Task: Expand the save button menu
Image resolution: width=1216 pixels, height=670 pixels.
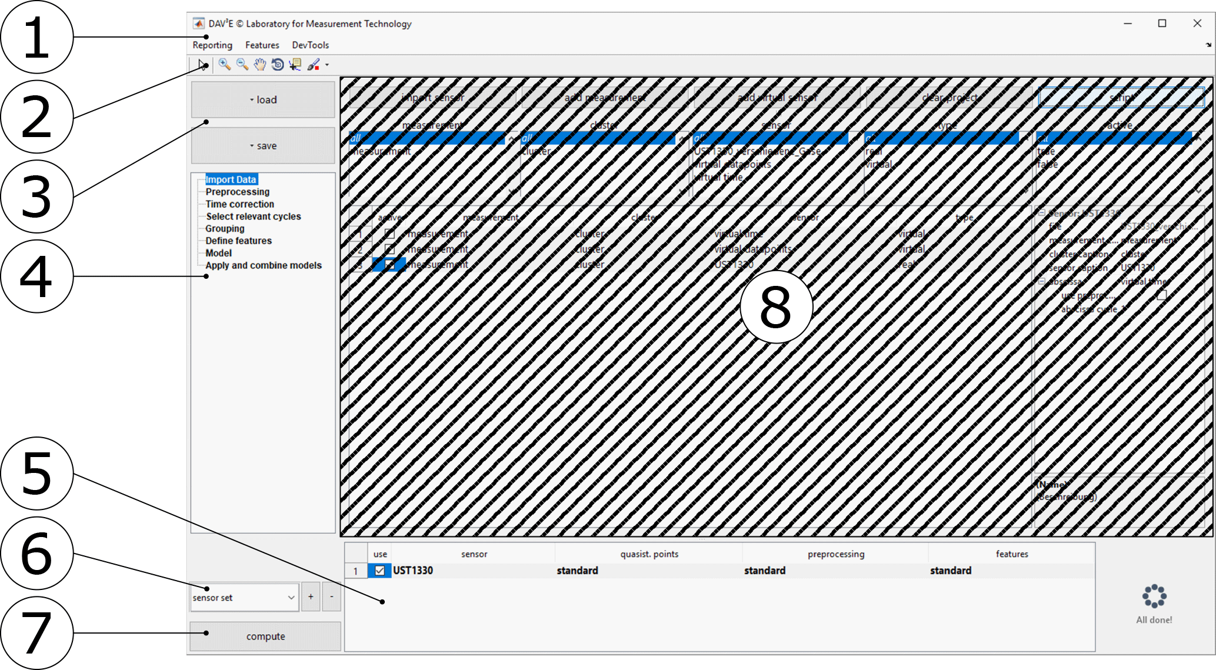Action: 263,146
